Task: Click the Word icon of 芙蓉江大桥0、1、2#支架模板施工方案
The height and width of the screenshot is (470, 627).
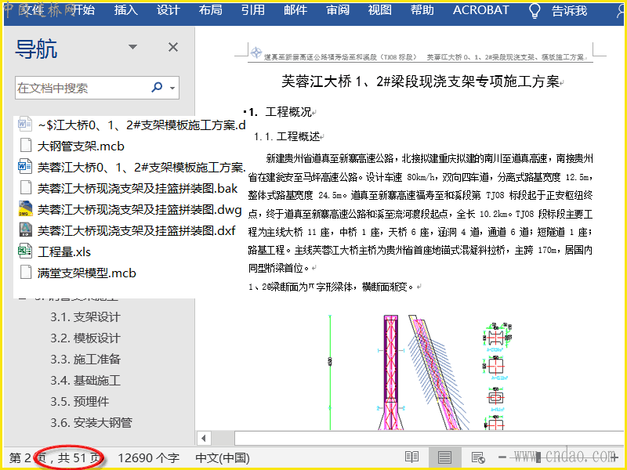Action: 25,166
